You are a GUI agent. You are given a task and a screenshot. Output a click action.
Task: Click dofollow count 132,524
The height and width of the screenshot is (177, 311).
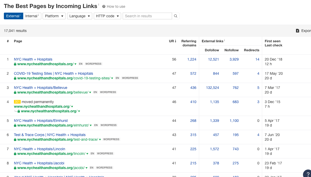click(x=213, y=88)
